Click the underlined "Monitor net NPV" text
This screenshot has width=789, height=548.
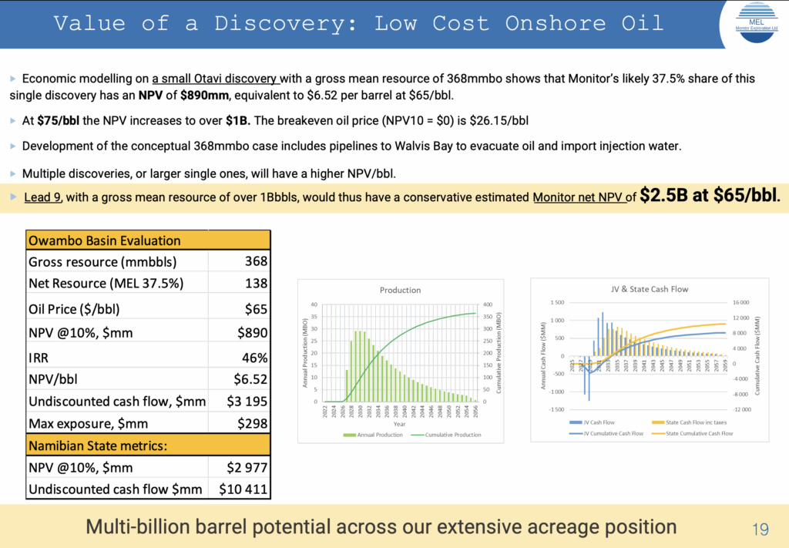(x=577, y=197)
